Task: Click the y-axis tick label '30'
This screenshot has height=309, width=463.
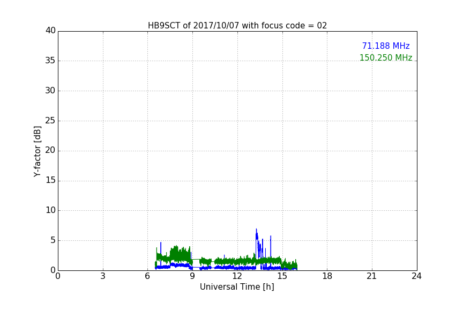Action: 50,91
